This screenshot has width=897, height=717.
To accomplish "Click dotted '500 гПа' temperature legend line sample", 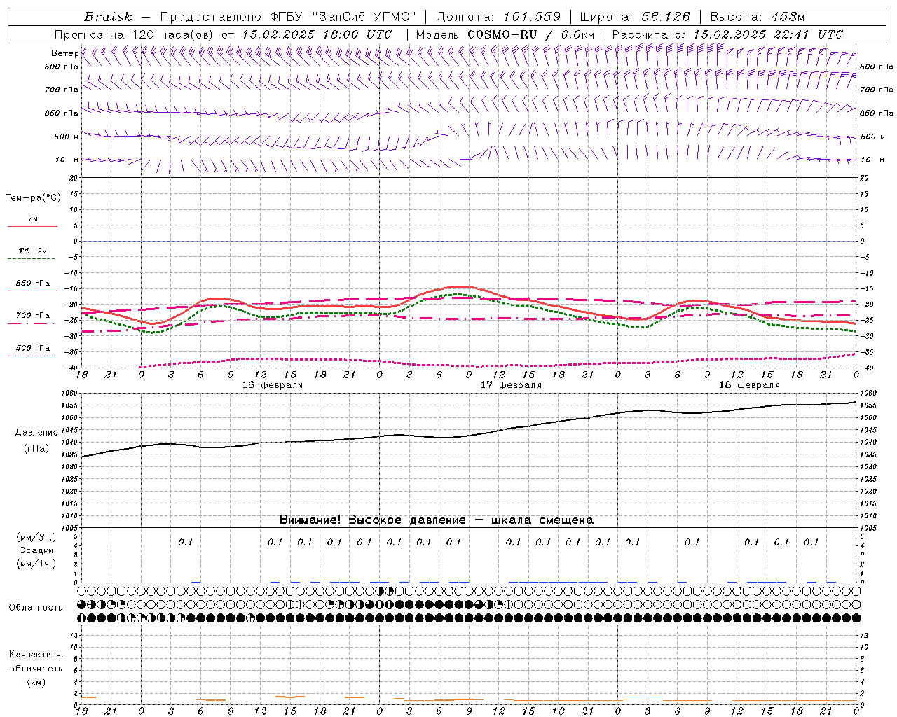I will point(32,356).
